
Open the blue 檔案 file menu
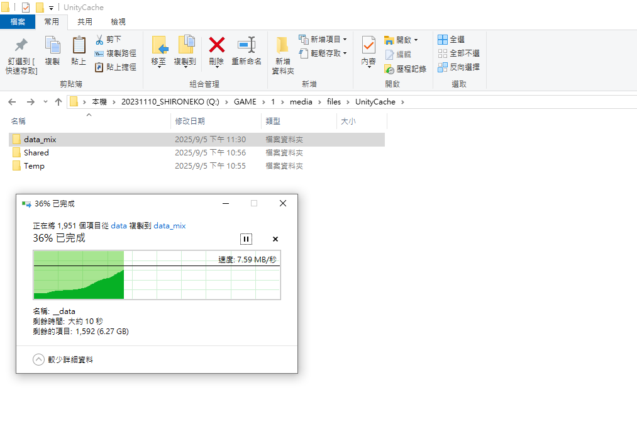coord(18,21)
